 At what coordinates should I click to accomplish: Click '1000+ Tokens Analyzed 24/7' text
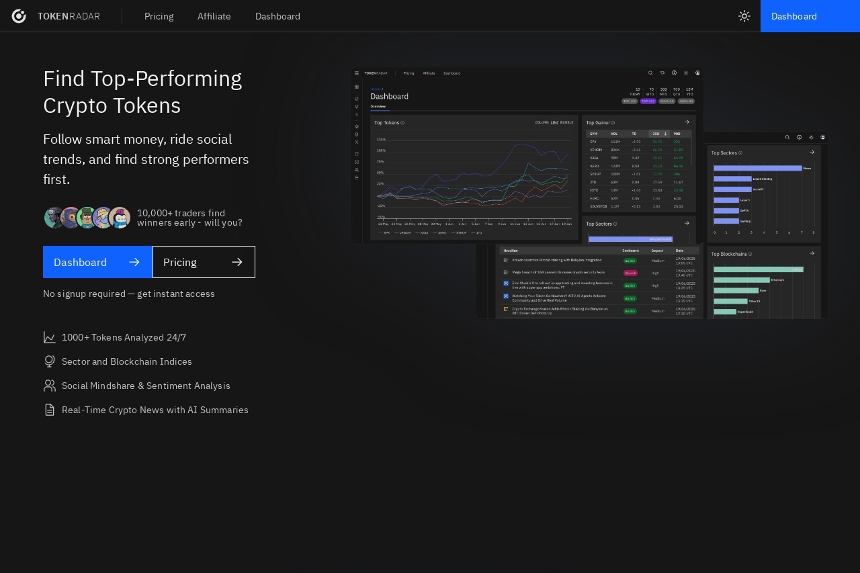coord(124,337)
